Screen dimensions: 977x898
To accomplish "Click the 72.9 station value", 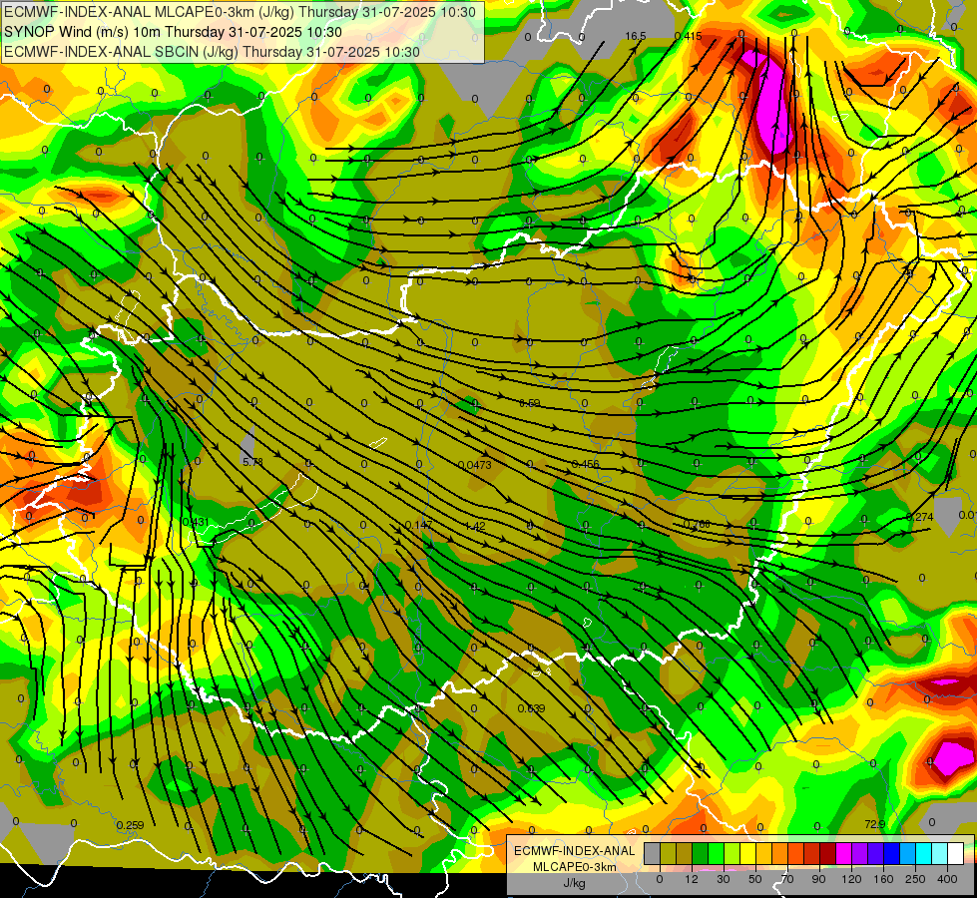I will click(x=875, y=824).
